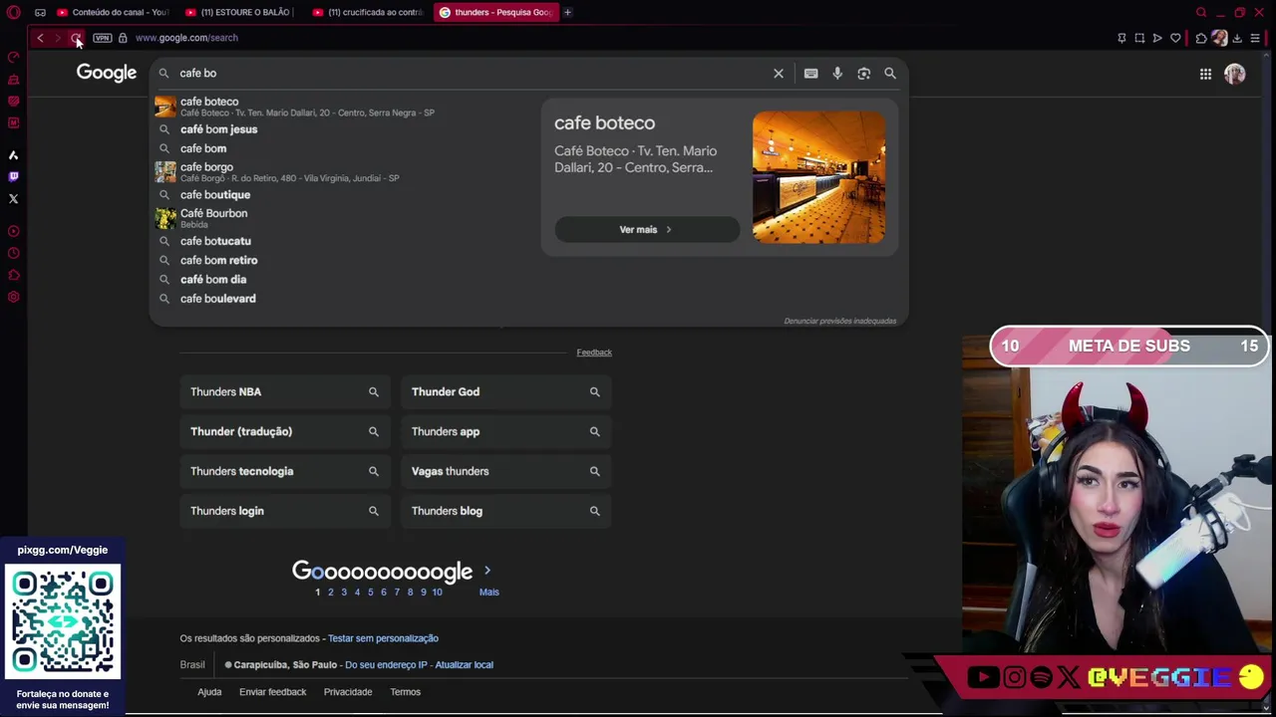Start voice search with microphone icon
Image resolution: width=1276 pixels, height=717 pixels.
click(x=837, y=73)
